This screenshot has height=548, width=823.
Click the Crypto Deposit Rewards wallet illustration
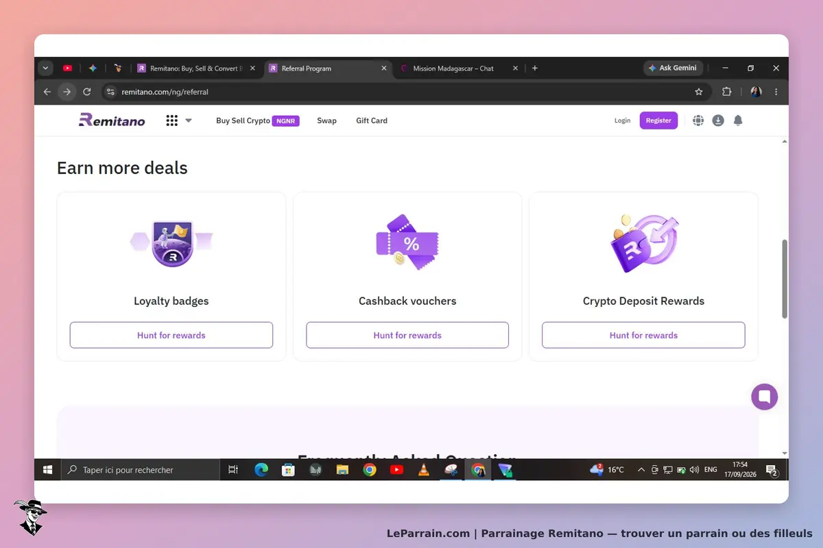tap(643, 242)
